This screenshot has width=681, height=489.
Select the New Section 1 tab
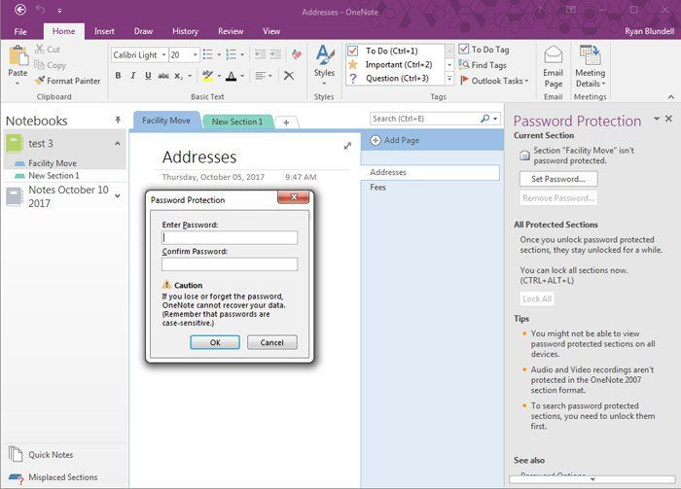point(237,122)
